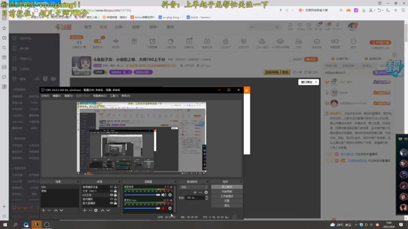Open the two-people fans icon in the Douyu toolbar

[298, 41]
